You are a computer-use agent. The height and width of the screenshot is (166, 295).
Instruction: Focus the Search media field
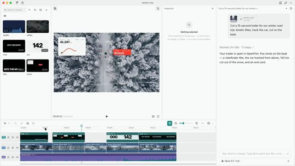click(15, 10)
